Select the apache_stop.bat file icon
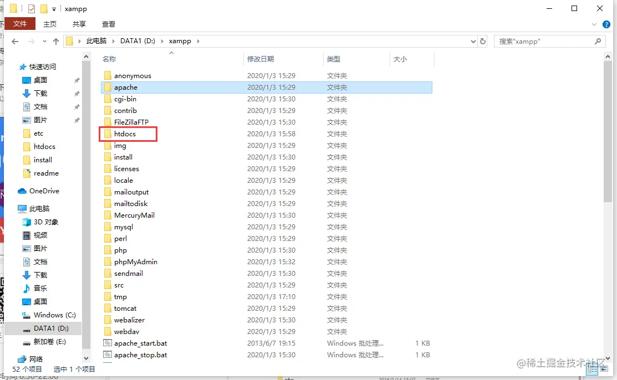Viewport: 617px width, 380px height. click(108, 355)
